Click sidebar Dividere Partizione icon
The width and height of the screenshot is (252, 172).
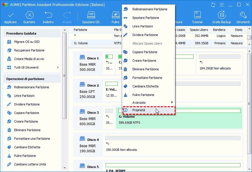(9, 104)
